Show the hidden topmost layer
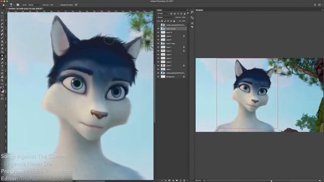 [158, 25]
